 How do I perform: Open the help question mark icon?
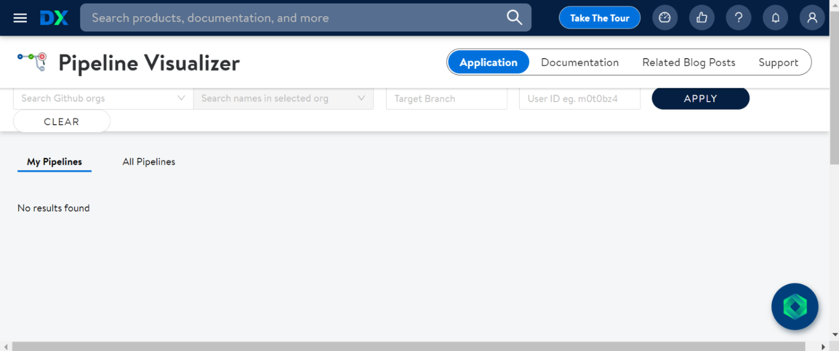(738, 18)
